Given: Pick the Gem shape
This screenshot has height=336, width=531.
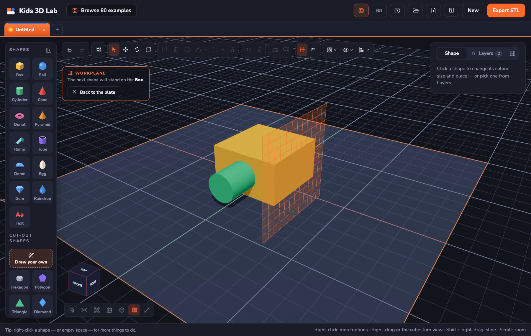Looking at the screenshot, I should click(19, 192).
